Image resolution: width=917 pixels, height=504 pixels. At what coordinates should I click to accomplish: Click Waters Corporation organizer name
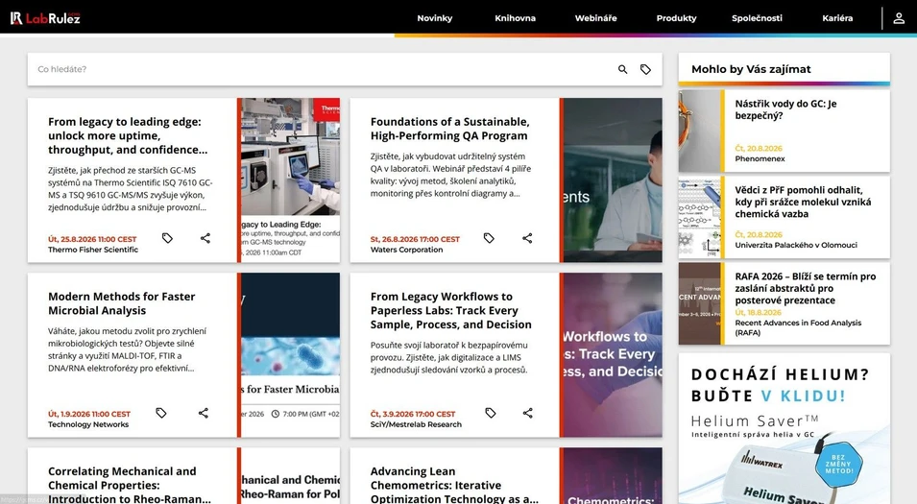(406, 250)
